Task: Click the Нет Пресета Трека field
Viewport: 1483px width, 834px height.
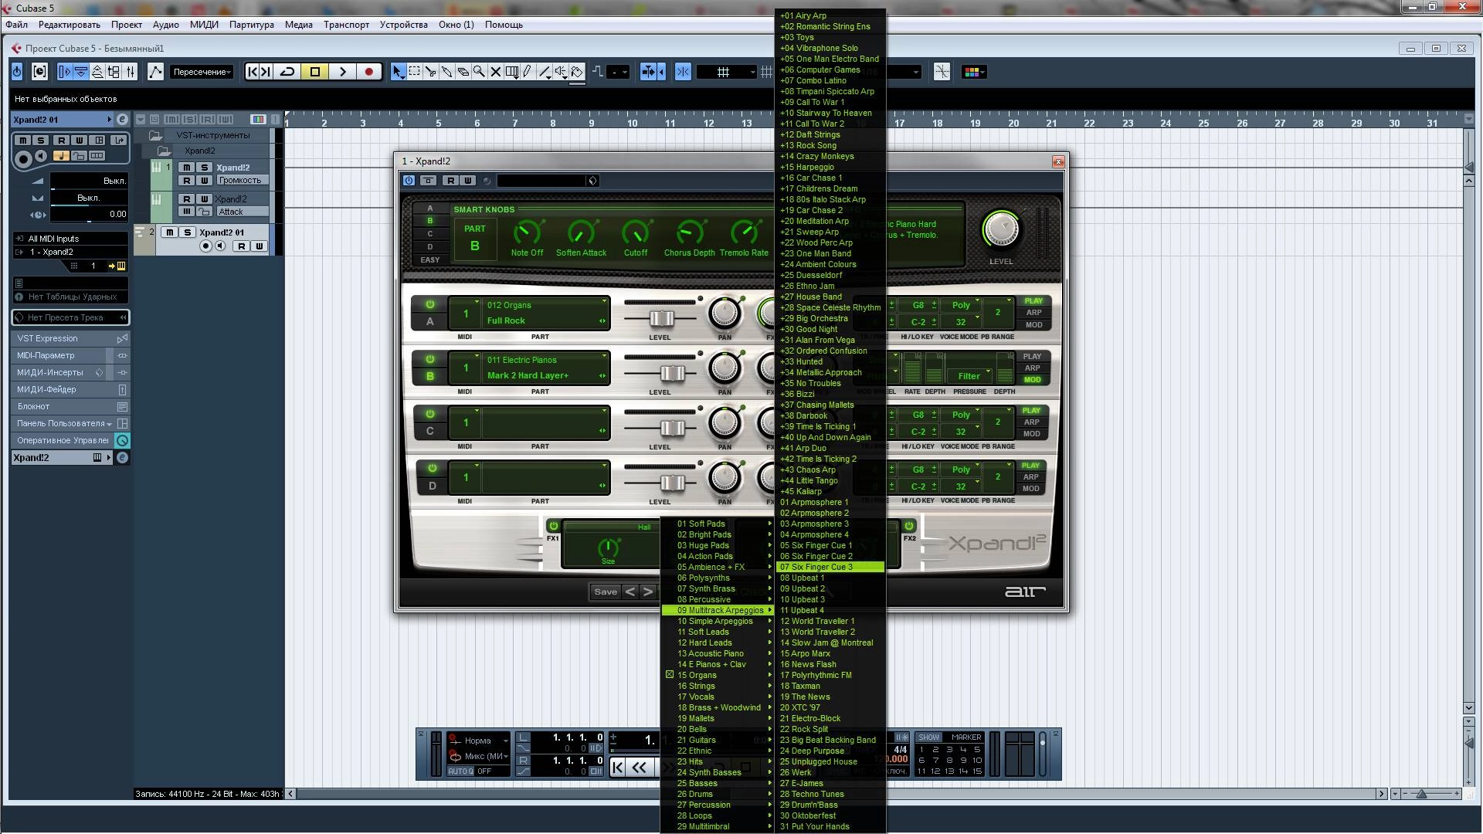Action: click(70, 317)
